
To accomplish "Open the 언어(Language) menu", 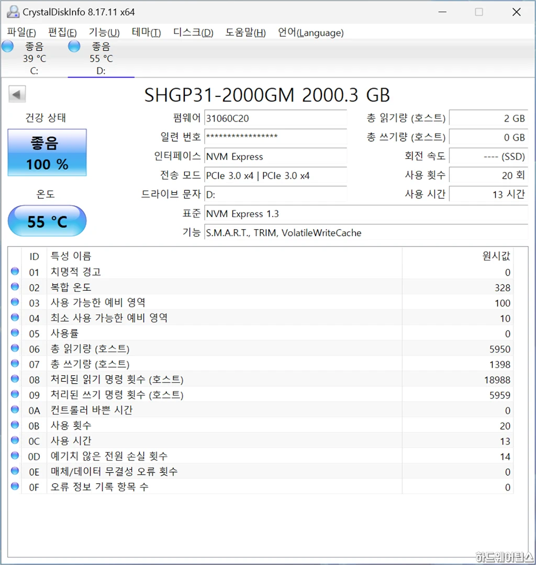I will [x=310, y=32].
